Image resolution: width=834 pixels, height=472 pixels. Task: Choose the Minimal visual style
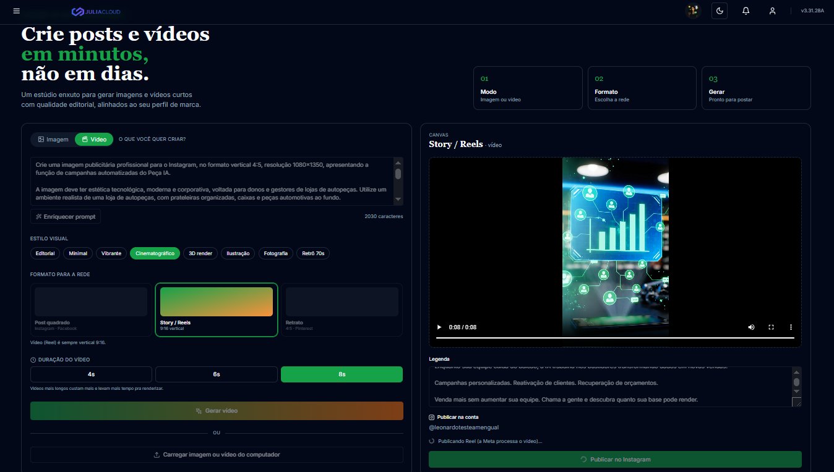[x=78, y=253]
